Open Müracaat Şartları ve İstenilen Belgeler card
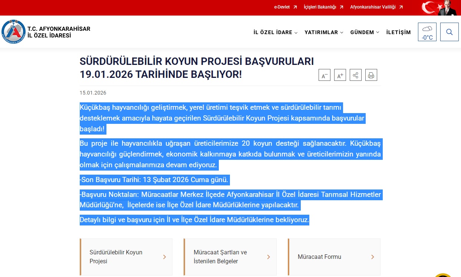 click(230, 257)
